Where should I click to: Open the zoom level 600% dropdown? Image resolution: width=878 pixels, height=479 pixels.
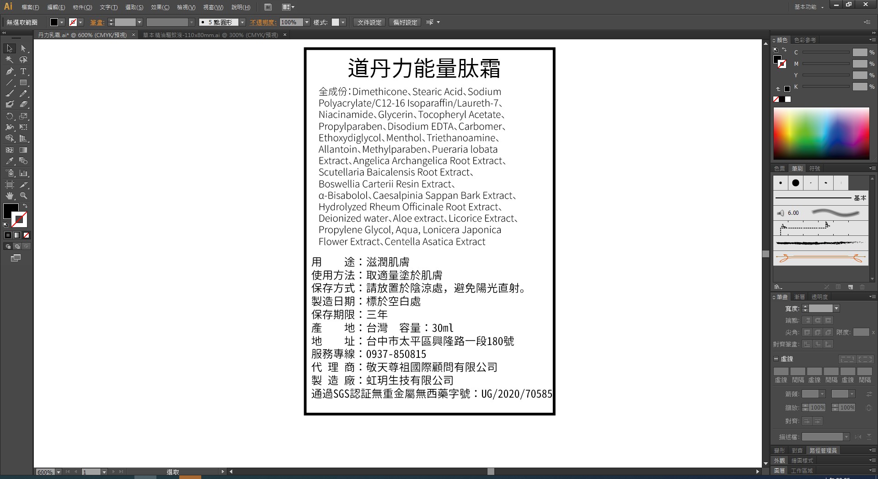point(59,472)
